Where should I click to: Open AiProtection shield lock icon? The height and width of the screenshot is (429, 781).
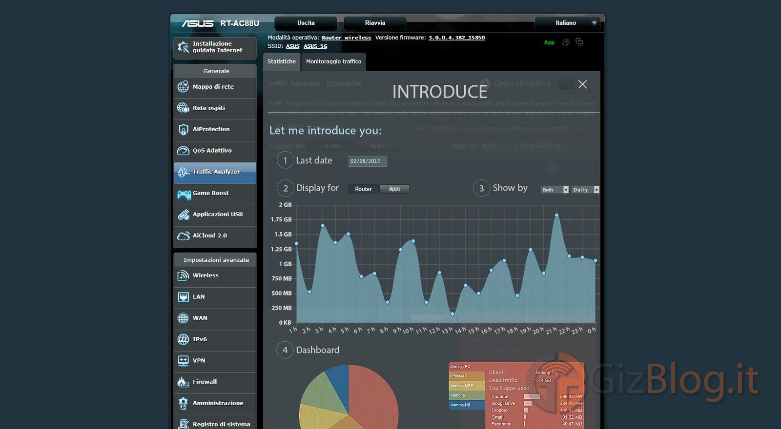pyautogui.click(x=183, y=129)
